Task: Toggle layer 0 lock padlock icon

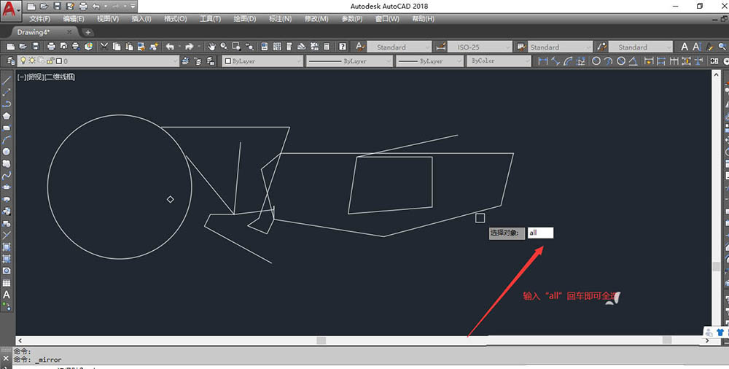Action: click(51, 61)
